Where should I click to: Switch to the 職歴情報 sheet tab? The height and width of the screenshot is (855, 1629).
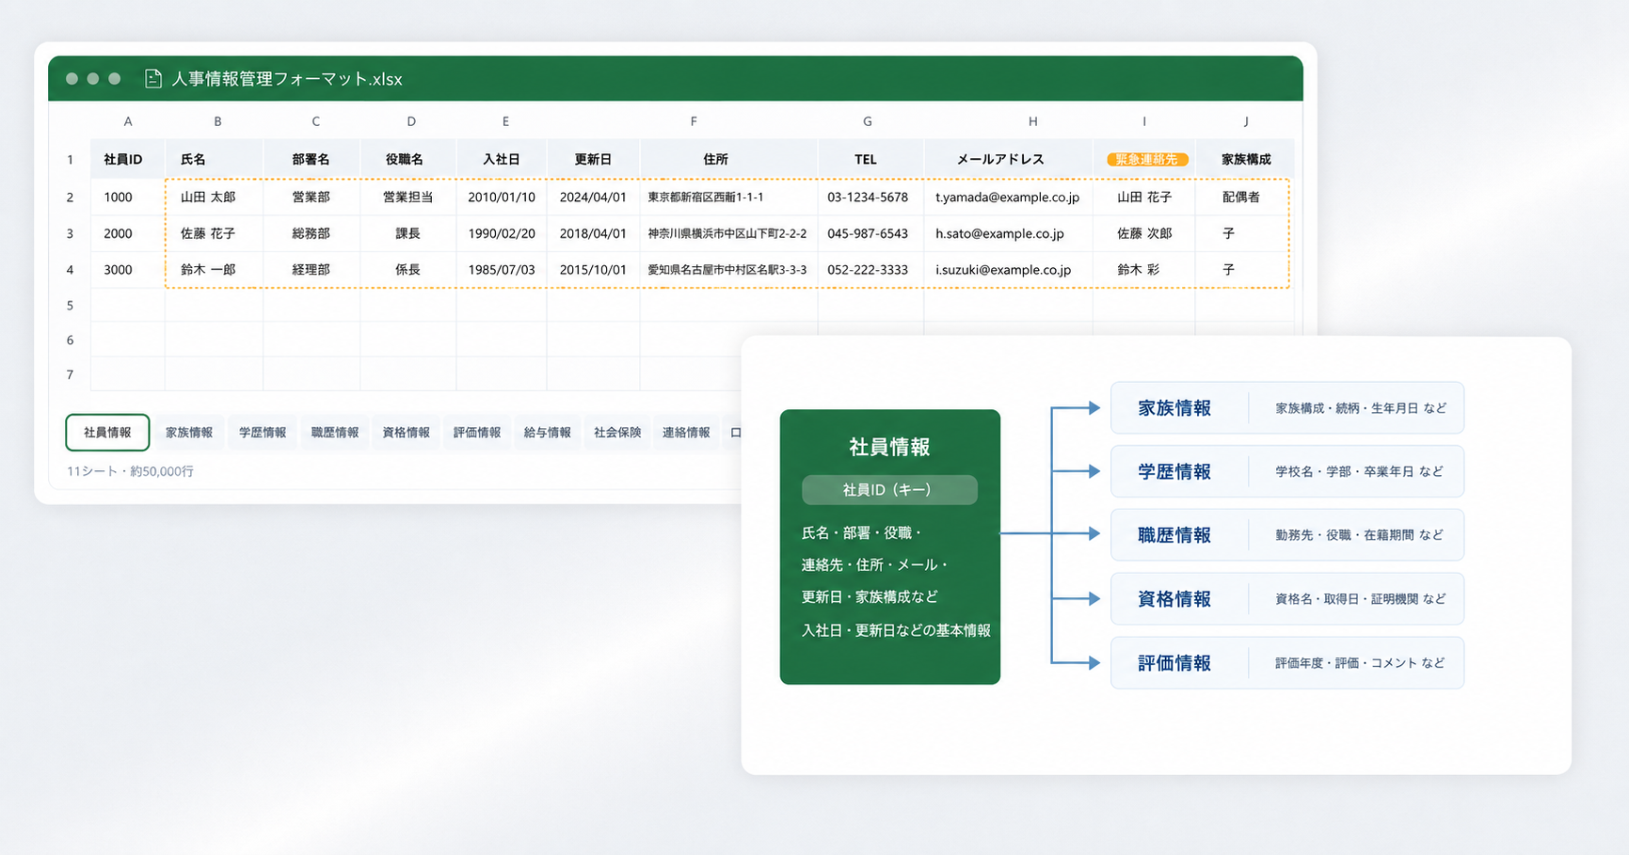(x=335, y=433)
